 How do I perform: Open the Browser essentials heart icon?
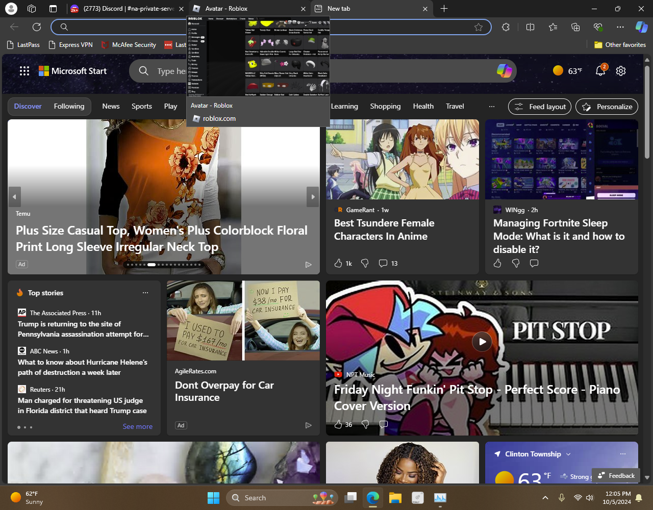(598, 27)
